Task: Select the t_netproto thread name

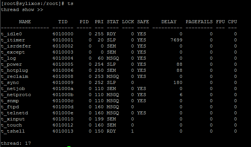Action: (16, 95)
